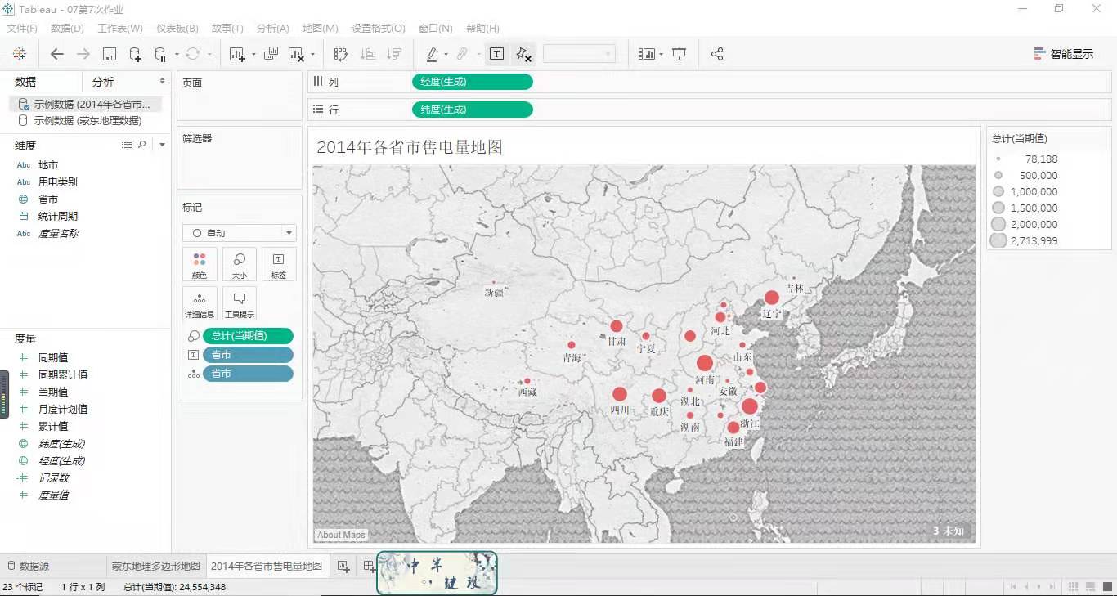Toggle the Show mark labels button
The width and height of the screenshot is (1117, 596).
click(496, 54)
